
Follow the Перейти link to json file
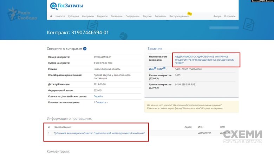click(98, 96)
